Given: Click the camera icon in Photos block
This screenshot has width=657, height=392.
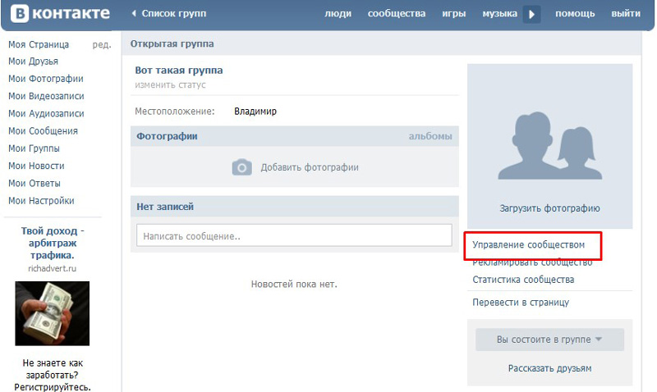Looking at the screenshot, I should click(x=241, y=167).
